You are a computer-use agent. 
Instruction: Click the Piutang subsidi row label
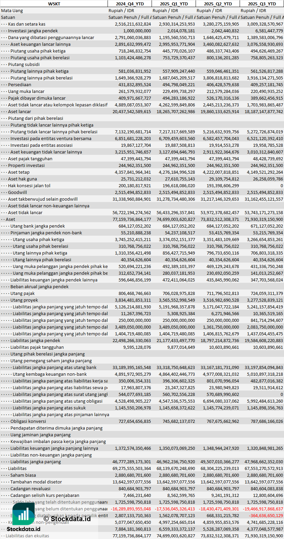(x=24, y=64)
